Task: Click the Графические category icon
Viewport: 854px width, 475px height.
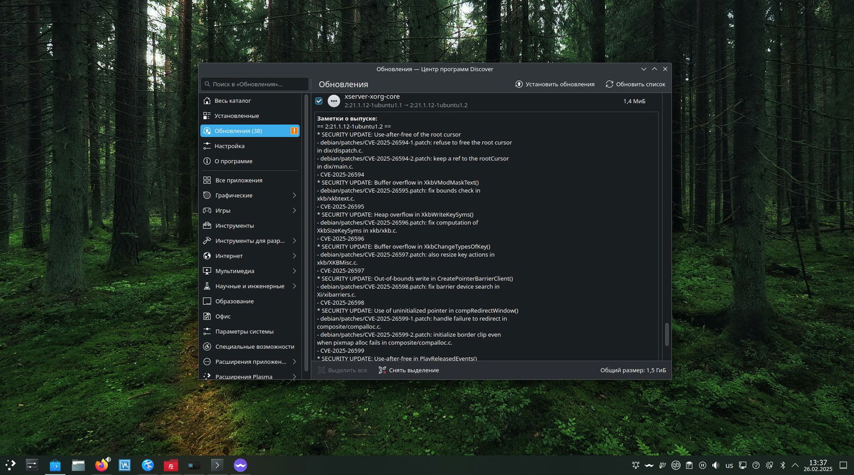Action: click(207, 196)
